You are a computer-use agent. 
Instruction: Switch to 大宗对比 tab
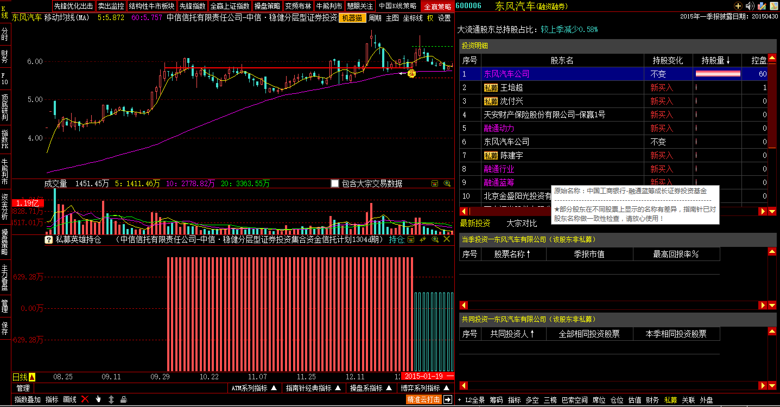(522, 224)
